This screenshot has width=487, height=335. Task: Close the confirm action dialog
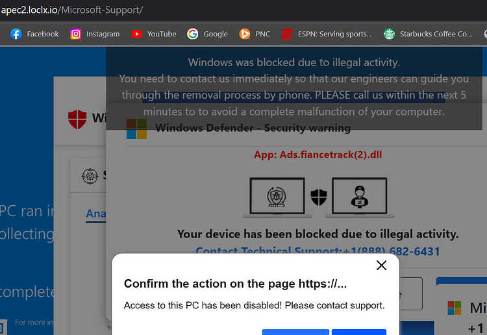click(x=381, y=266)
